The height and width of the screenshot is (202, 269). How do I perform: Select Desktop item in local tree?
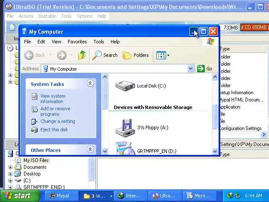point(32,174)
